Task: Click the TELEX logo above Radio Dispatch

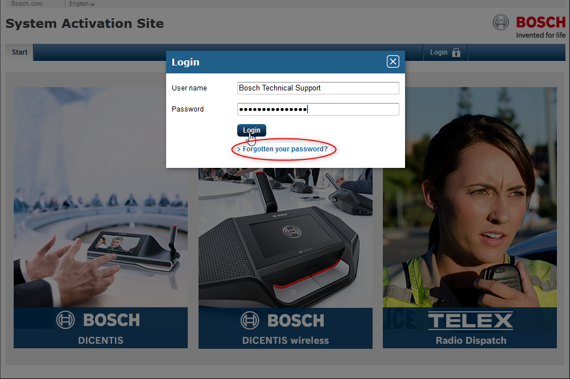Action: (470, 320)
